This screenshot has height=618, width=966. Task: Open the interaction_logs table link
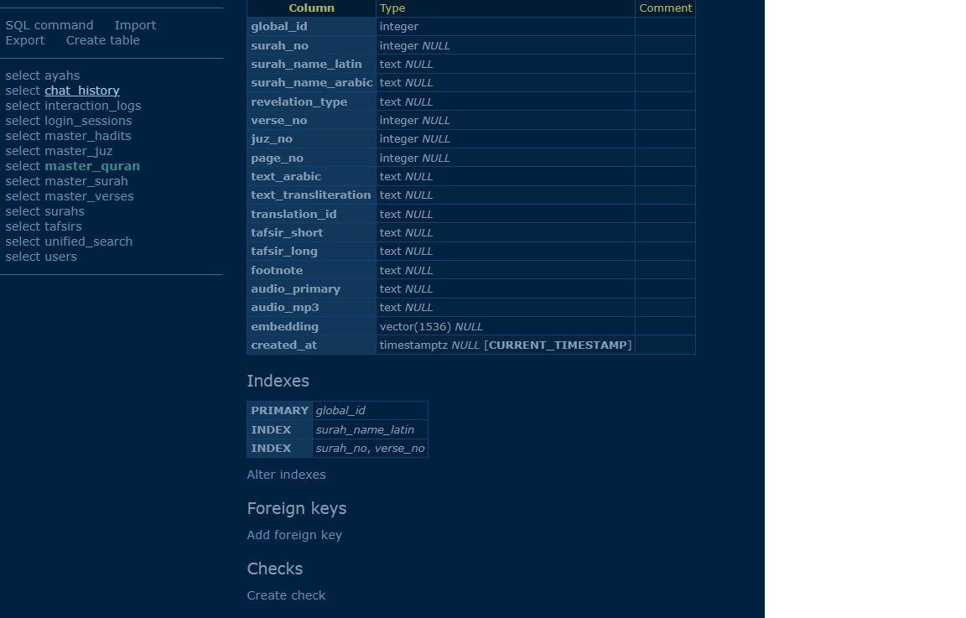92,106
